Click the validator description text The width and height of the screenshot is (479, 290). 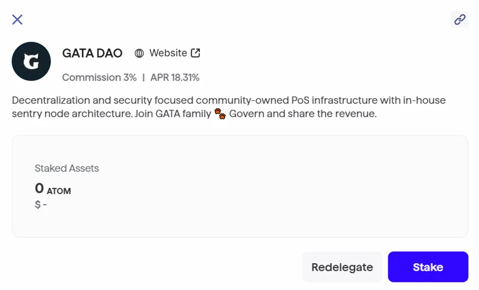(x=228, y=107)
